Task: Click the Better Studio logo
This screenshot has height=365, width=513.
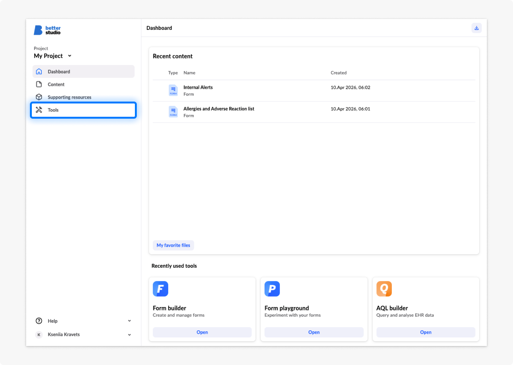Action: (47, 30)
